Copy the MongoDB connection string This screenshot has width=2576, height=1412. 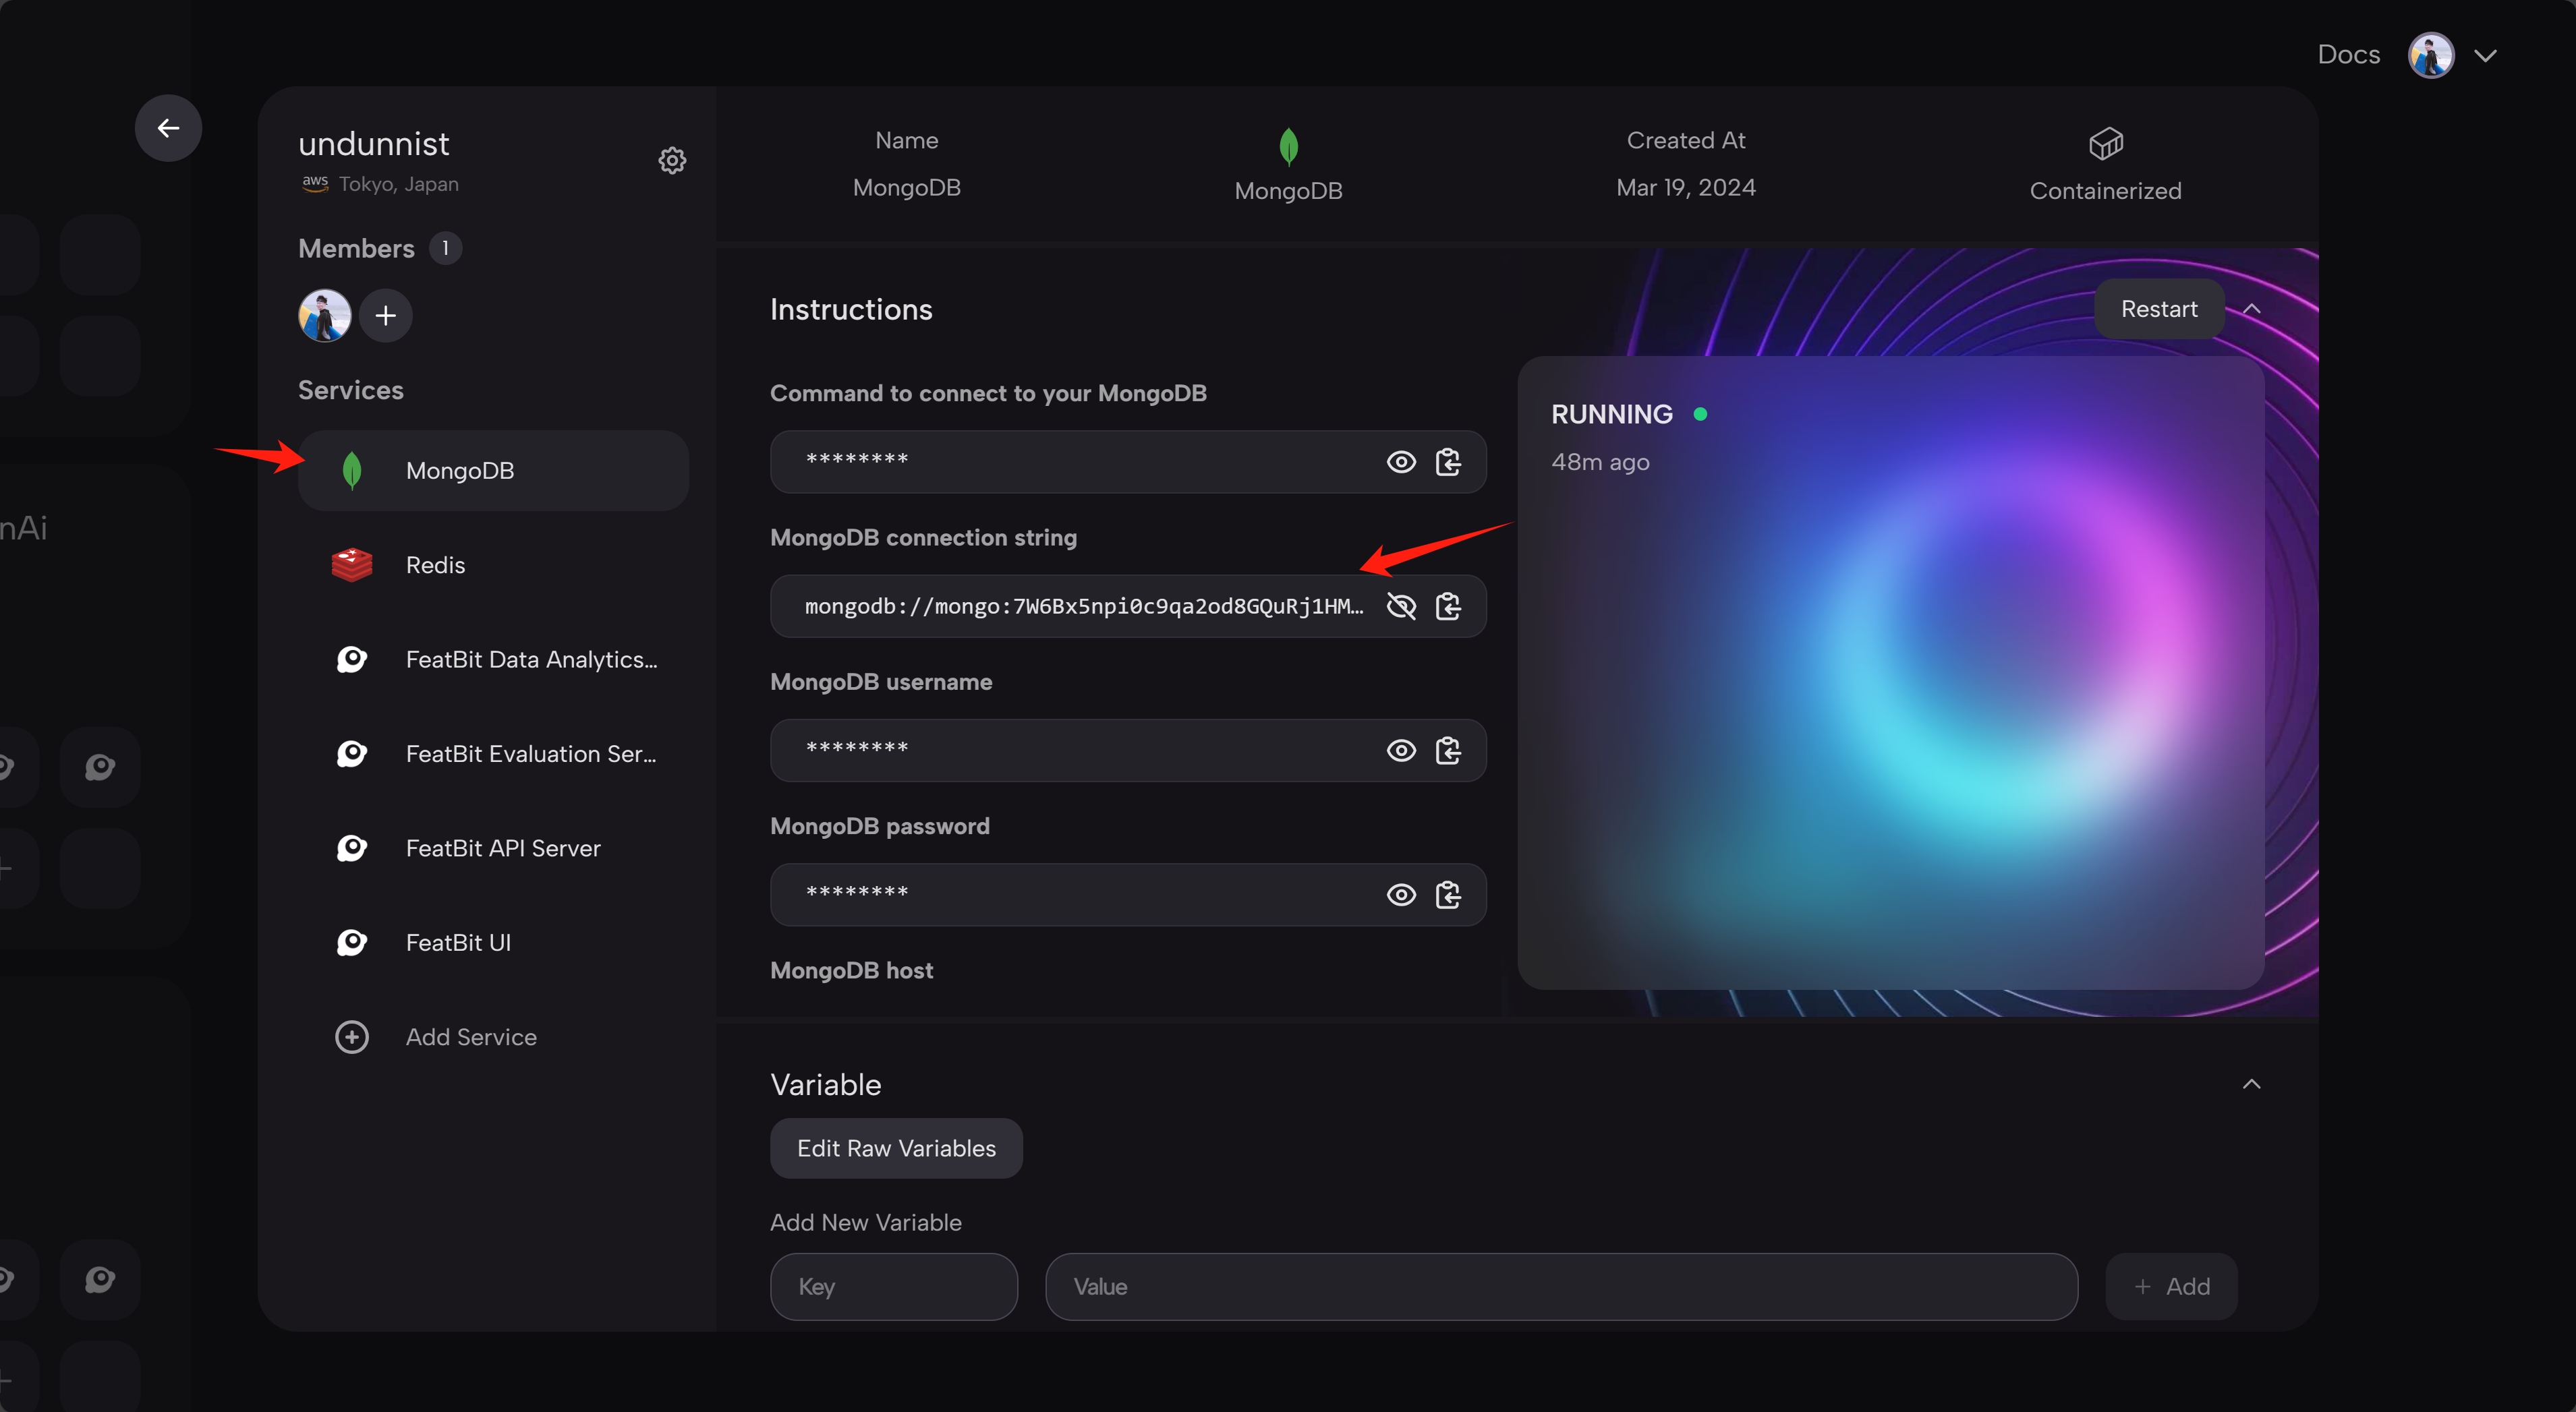pos(1448,606)
